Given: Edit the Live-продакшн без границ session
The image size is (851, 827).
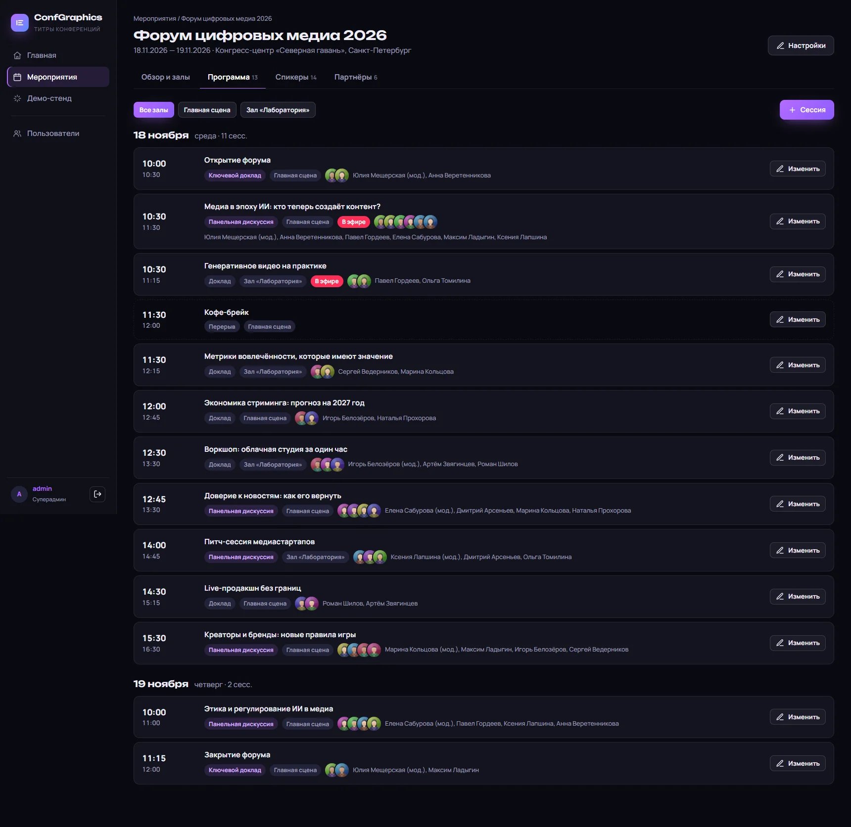Looking at the screenshot, I should coord(798,597).
